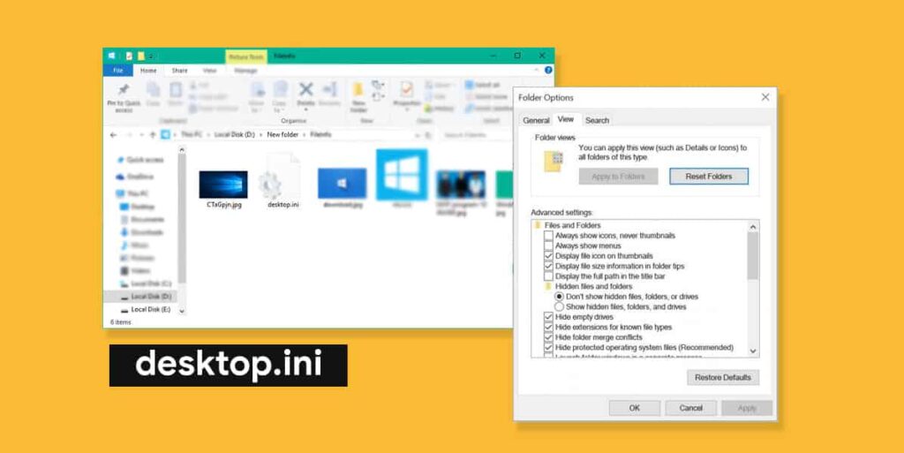Select Local Disk (C:) in sidebar
This screenshot has height=453, width=904.
point(146,283)
